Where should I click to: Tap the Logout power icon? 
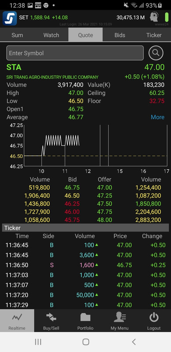154,318
